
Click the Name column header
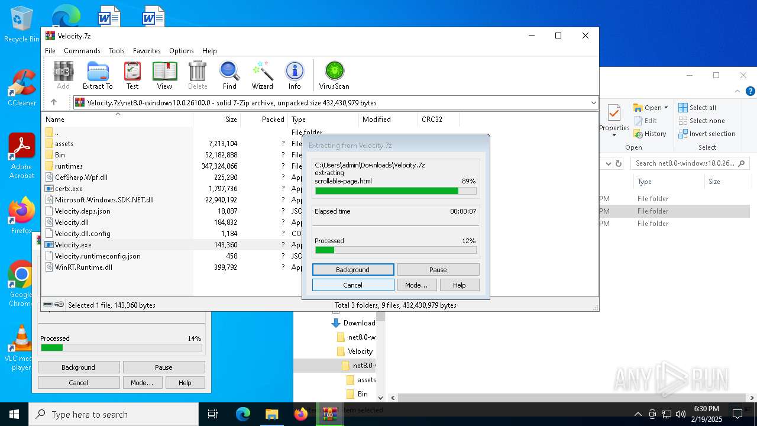tap(117, 120)
